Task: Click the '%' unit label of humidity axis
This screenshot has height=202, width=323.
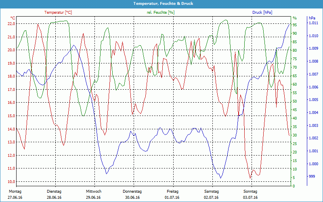Action: pyautogui.click(x=295, y=18)
